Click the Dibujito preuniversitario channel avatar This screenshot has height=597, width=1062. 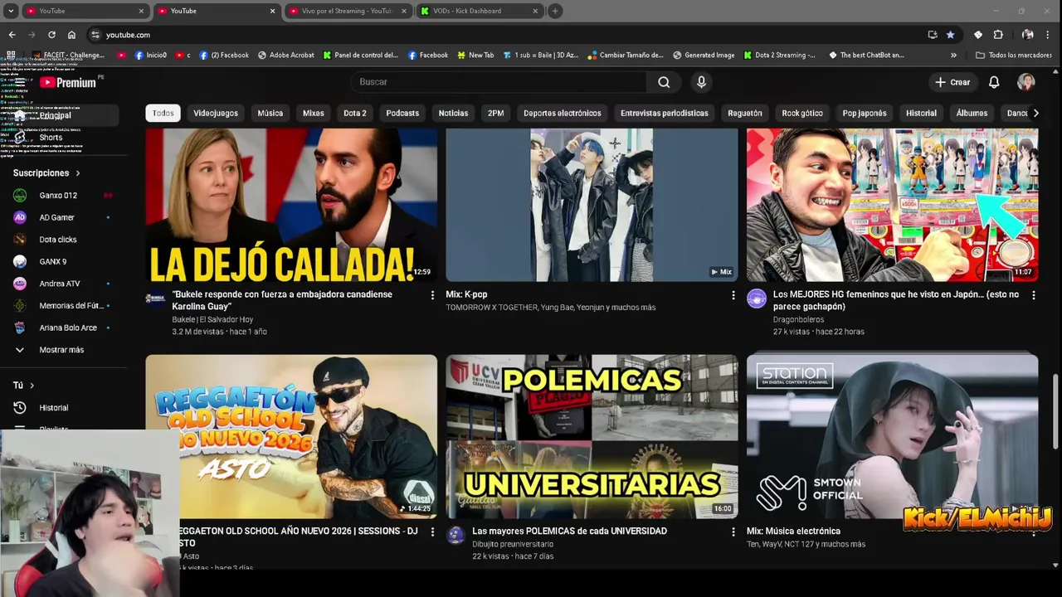tap(455, 536)
